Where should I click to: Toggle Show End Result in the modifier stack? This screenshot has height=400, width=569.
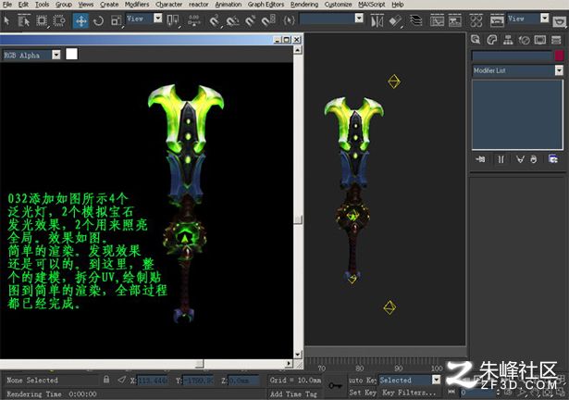coord(501,159)
